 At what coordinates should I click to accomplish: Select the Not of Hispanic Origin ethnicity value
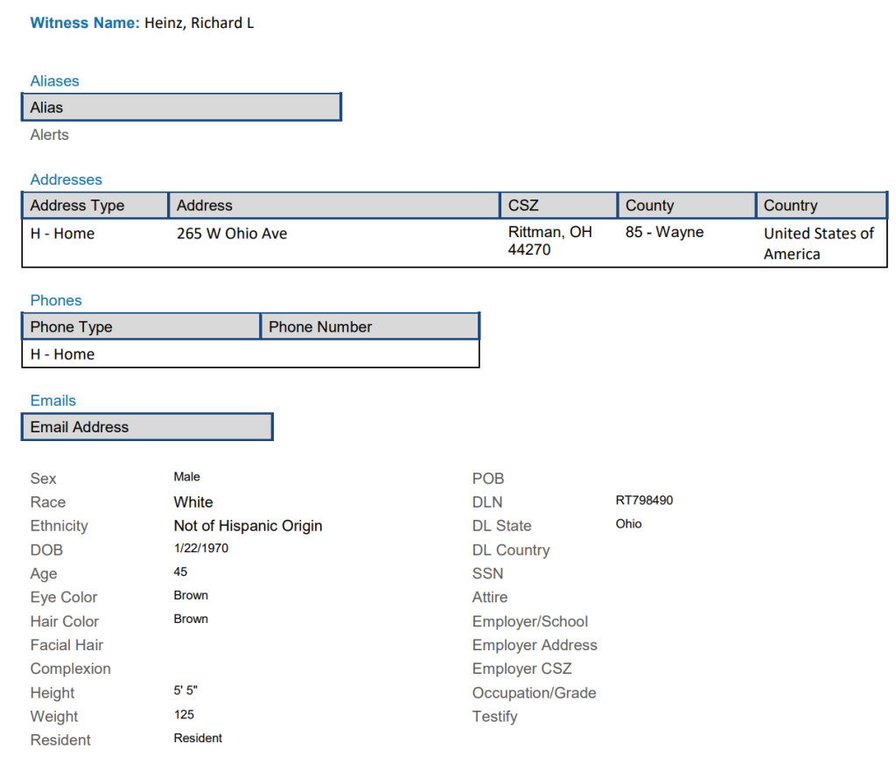click(248, 526)
